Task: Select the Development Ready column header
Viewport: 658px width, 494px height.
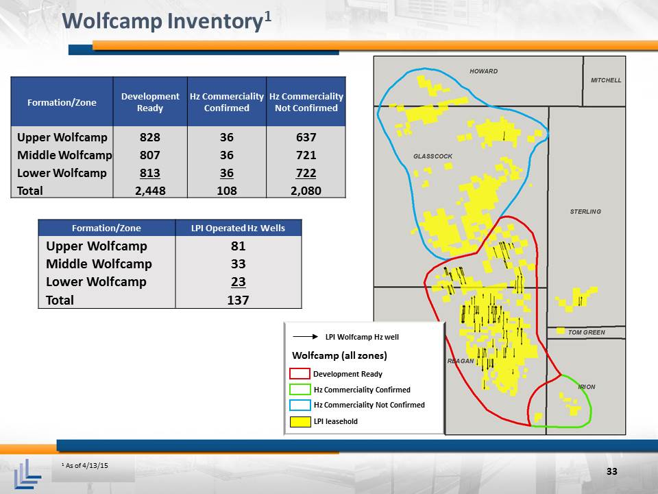Action: click(150, 102)
